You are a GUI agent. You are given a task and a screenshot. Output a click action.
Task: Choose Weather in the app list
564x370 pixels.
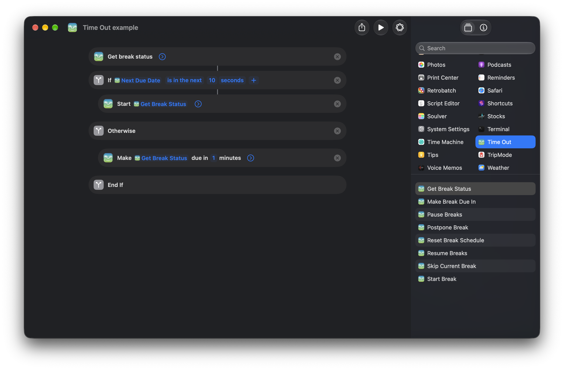505,168
